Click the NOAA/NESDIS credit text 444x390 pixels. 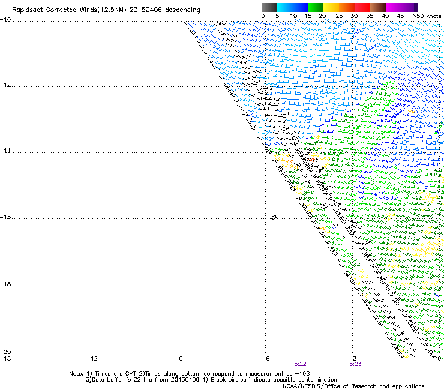point(353,386)
